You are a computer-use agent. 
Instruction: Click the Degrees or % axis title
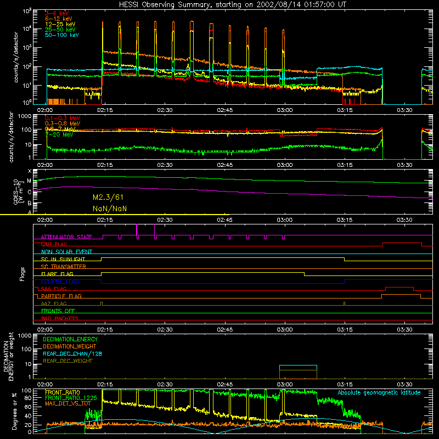15,411
